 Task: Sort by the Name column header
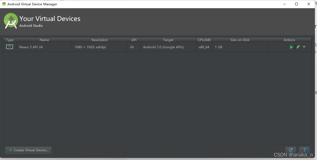pos(44,40)
